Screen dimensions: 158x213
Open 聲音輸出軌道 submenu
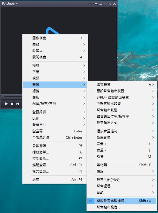(x=122, y=110)
